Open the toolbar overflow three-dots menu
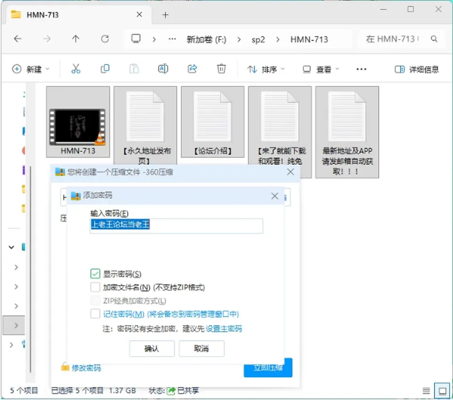The height and width of the screenshot is (400, 453). (361, 69)
